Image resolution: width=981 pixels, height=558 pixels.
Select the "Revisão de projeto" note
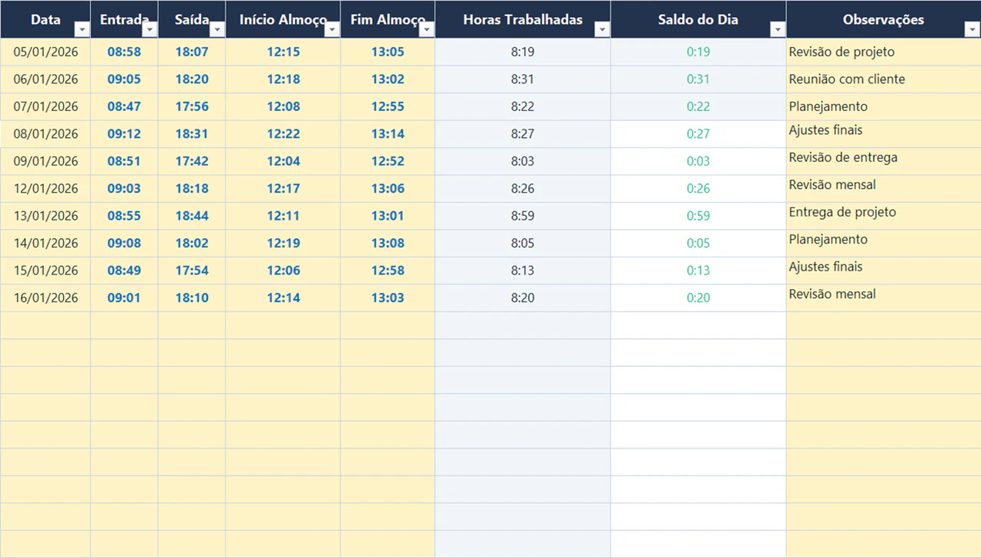[842, 52]
